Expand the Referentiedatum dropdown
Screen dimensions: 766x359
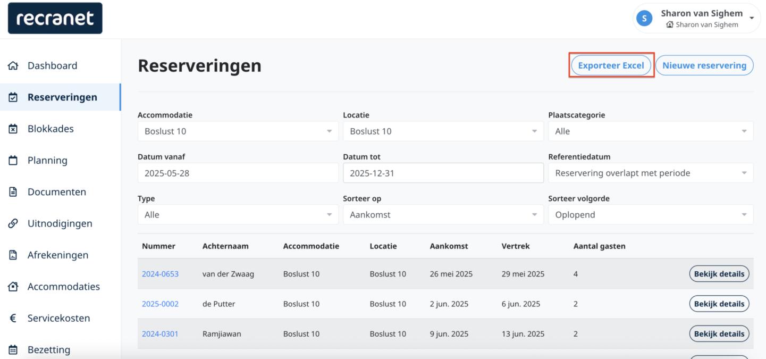click(x=650, y=173)
